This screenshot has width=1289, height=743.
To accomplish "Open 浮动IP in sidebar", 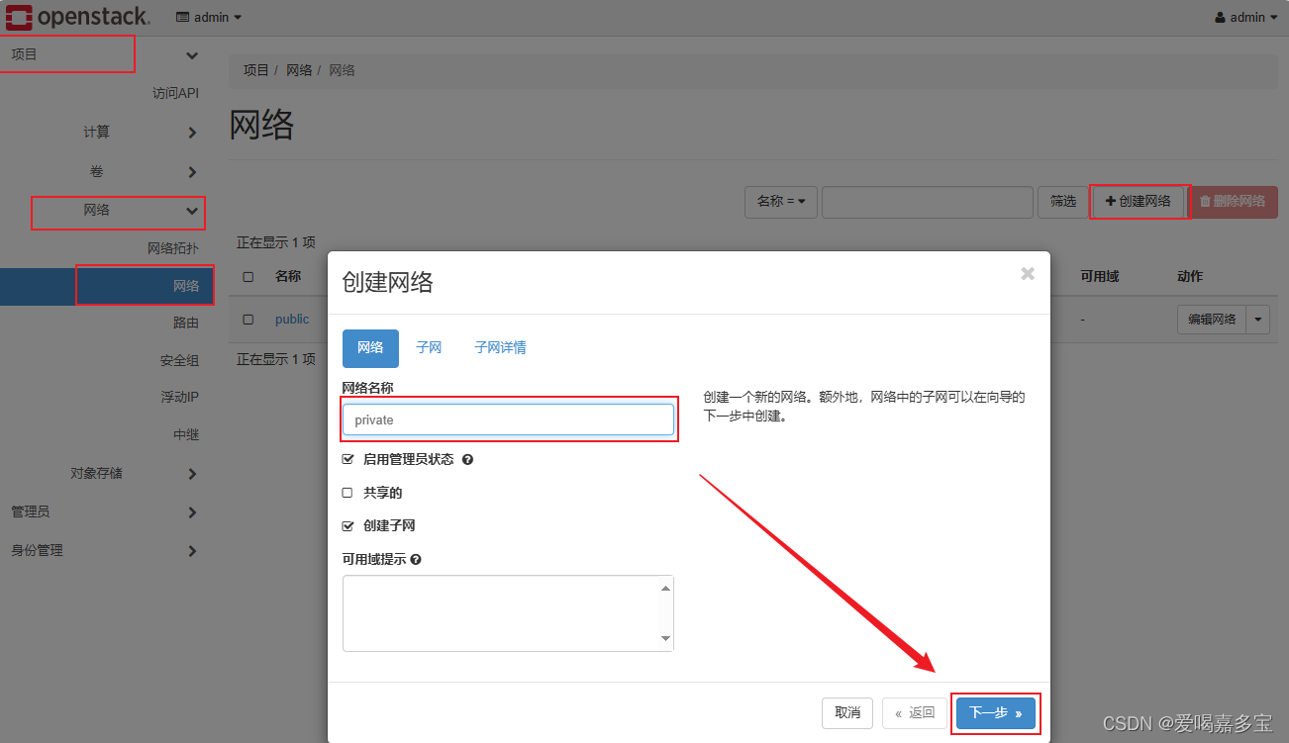I will pyautogui.click(x=180, y=397).
